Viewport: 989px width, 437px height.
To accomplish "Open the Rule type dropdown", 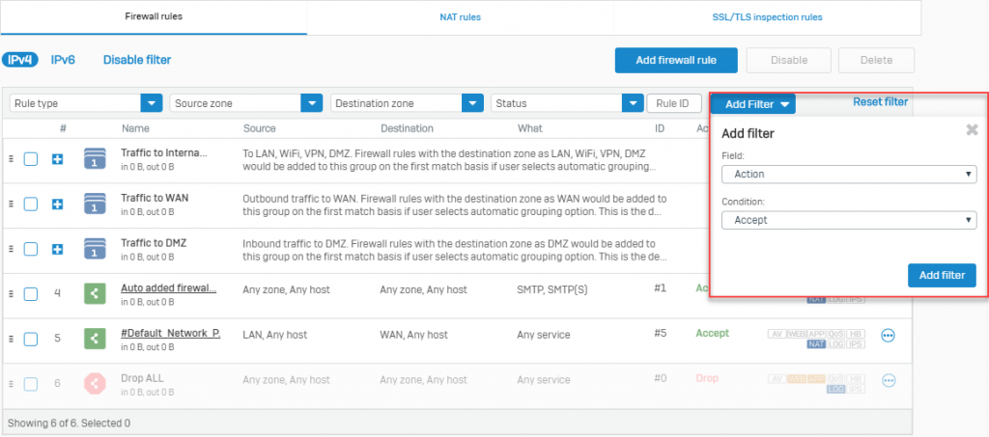I will [86, 103].
